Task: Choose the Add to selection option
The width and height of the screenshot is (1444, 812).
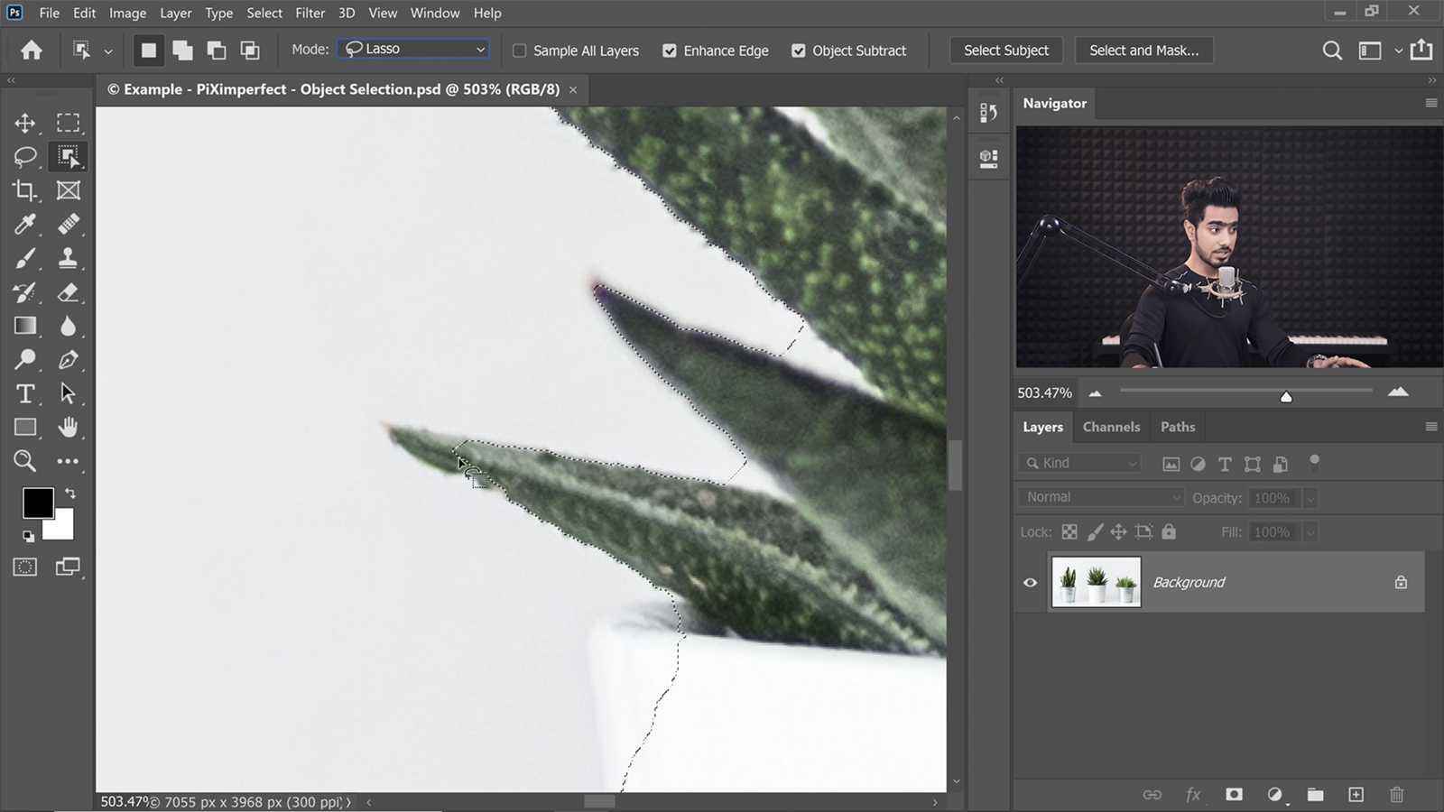Action: (182, 51)
